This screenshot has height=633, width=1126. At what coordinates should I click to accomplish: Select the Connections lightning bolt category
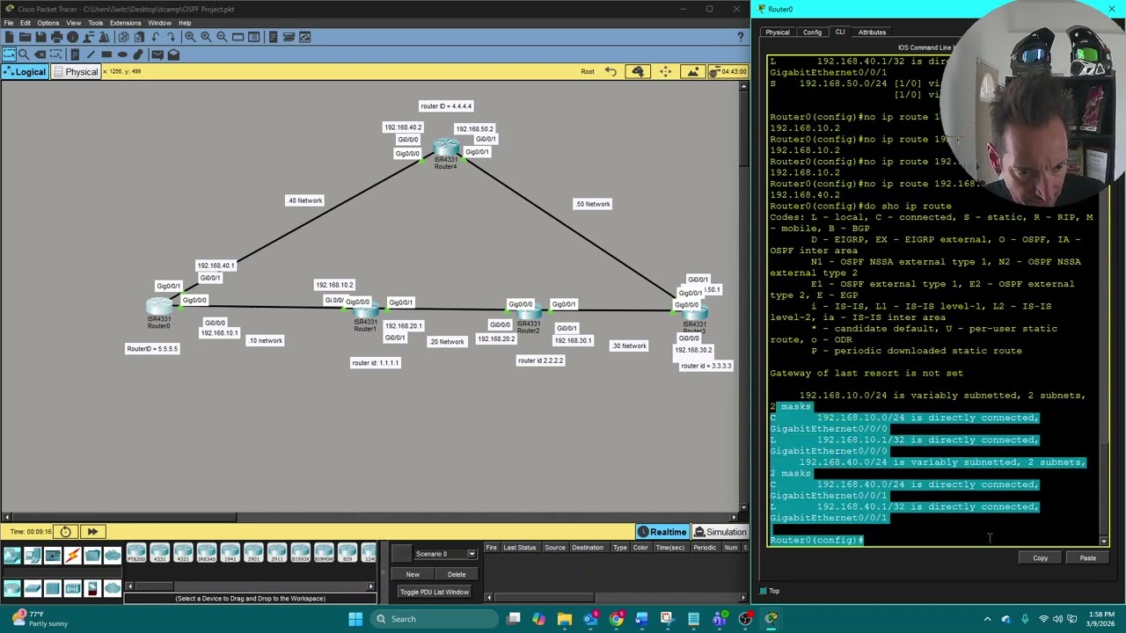[x=72, y=555]
